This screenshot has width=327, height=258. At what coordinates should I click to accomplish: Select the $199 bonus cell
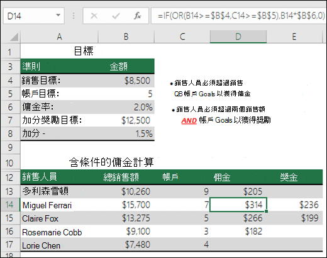click(294, 218)
